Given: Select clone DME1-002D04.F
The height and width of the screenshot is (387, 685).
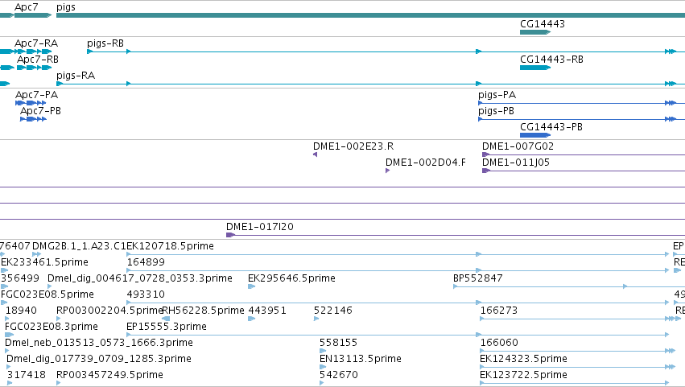Looking at the screenshot, I should coord(426,163).
